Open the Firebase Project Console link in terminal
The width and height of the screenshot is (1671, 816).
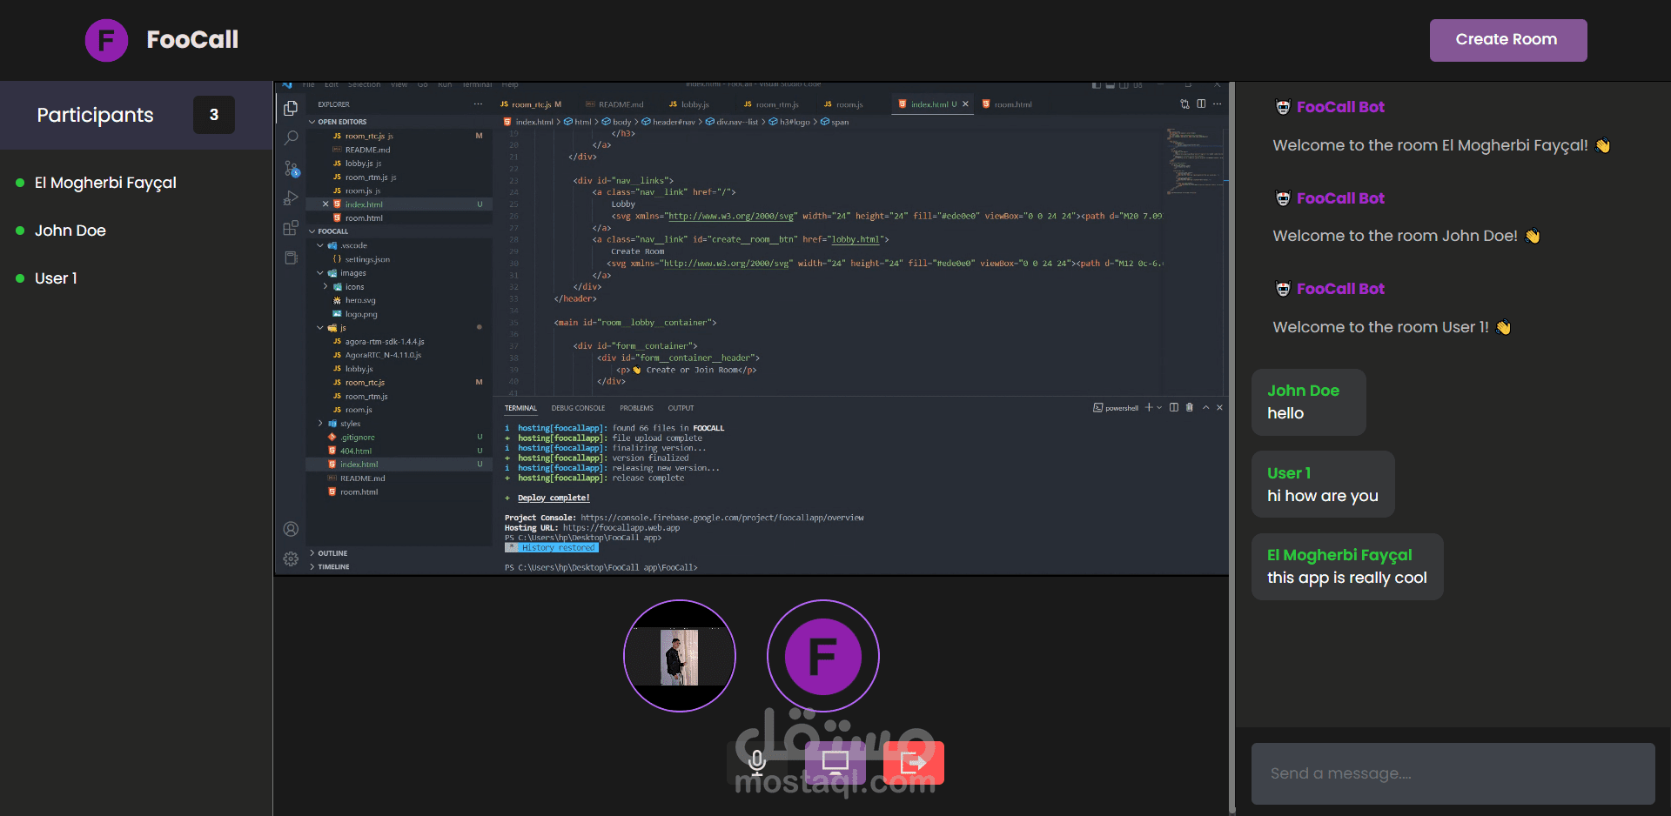click(722, 518)
